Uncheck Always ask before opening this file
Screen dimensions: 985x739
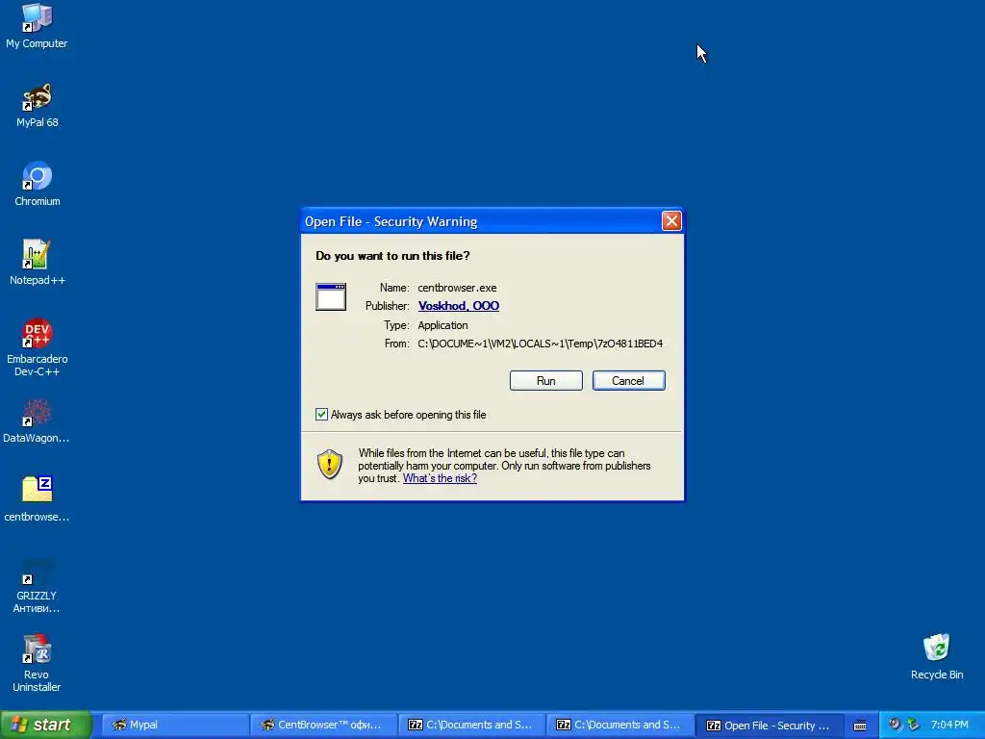pos(321,414)
